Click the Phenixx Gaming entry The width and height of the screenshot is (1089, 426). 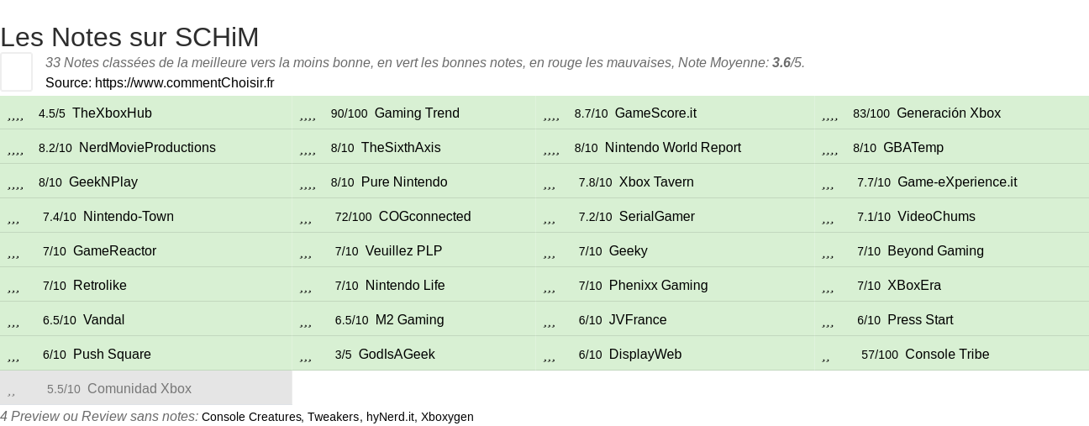click(658, 286)
